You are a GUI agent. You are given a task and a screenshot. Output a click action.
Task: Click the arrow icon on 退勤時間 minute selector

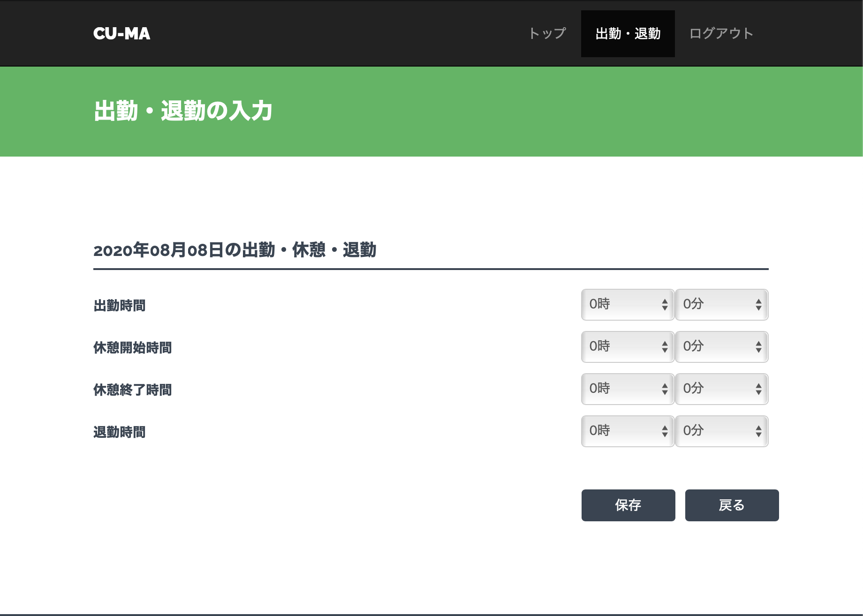coord(758,431)
